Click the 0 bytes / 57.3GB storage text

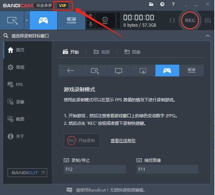(140, 25)
